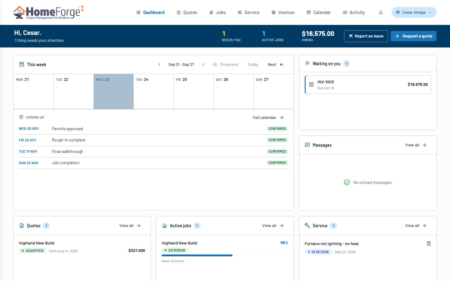Click the document icon on the Furnace service row
Viewport: 450px width, 281px height.
[429, 244]
